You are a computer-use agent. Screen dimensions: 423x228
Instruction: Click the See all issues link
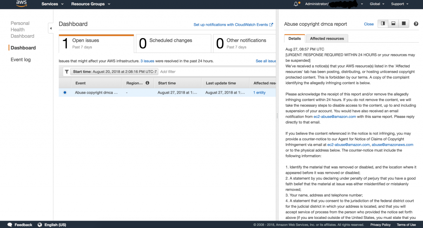[266, 61]
